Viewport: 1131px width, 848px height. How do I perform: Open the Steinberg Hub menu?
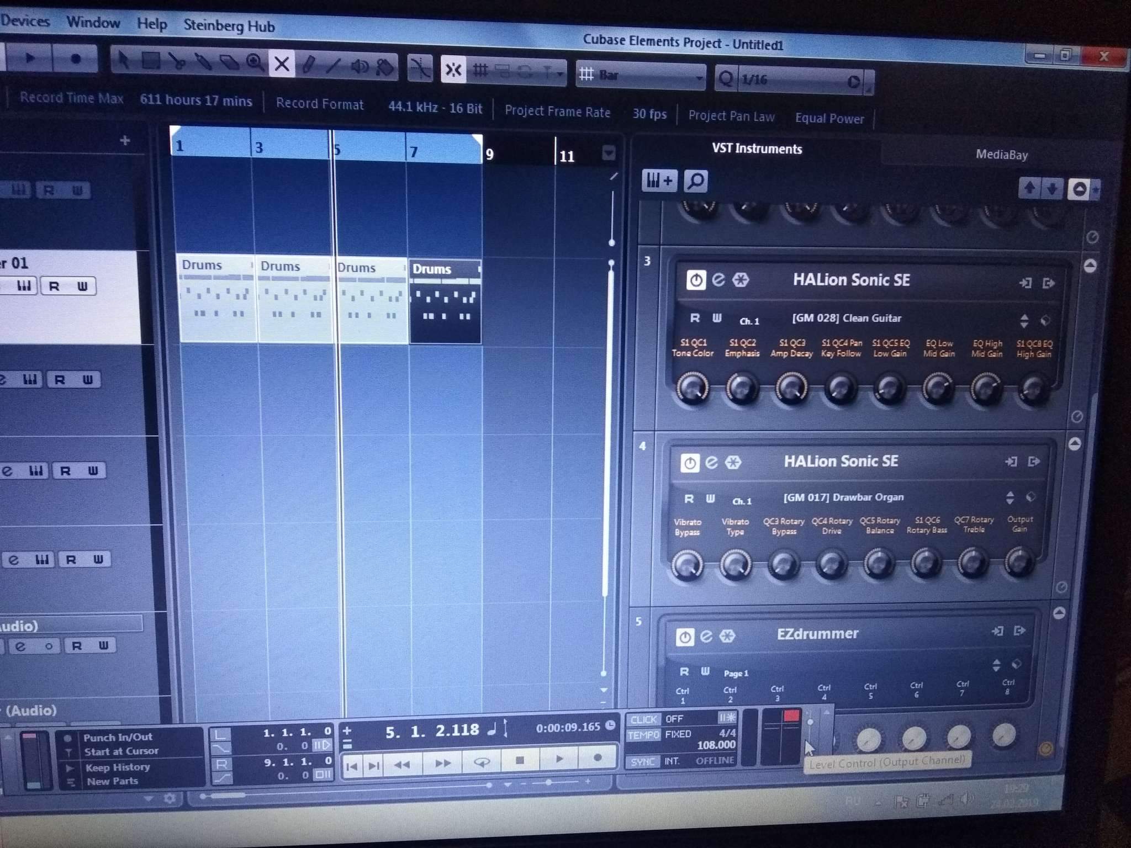(229, 25)
